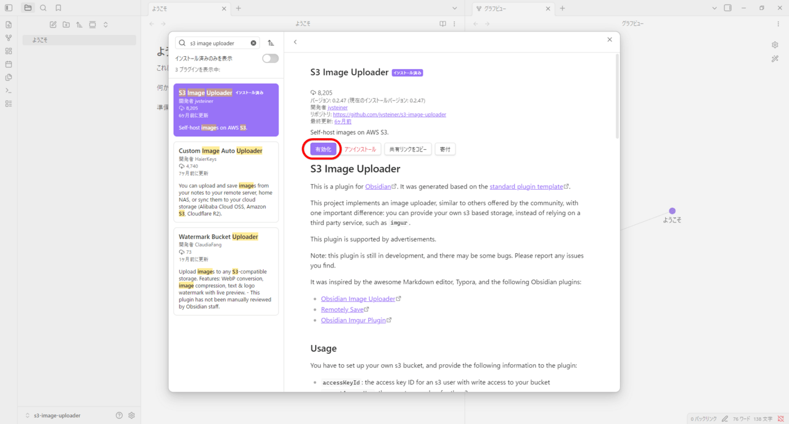Close the グラフビュー tab
The image size is (789, 424).
547,9
